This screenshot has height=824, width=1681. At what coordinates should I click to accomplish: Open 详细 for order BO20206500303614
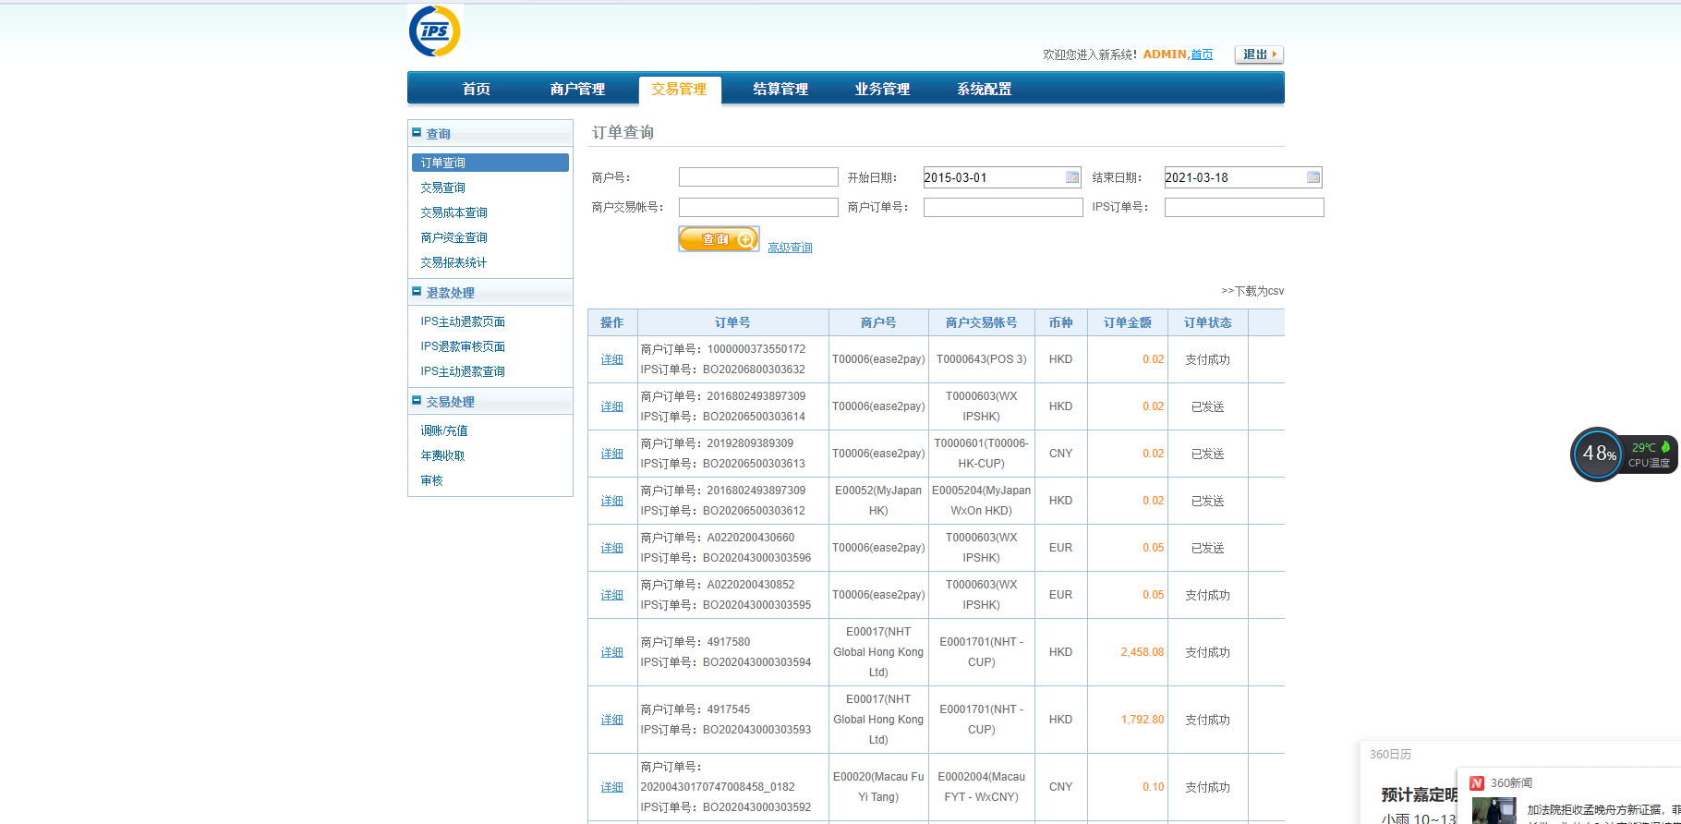pos(612,406)
